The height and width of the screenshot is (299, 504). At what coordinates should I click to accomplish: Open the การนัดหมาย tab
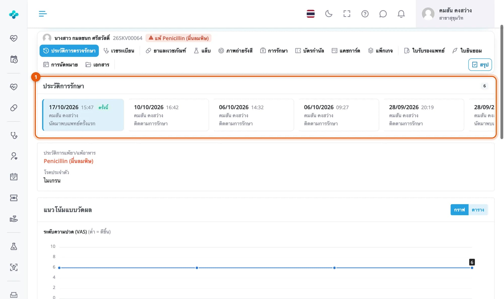[60, 65]
